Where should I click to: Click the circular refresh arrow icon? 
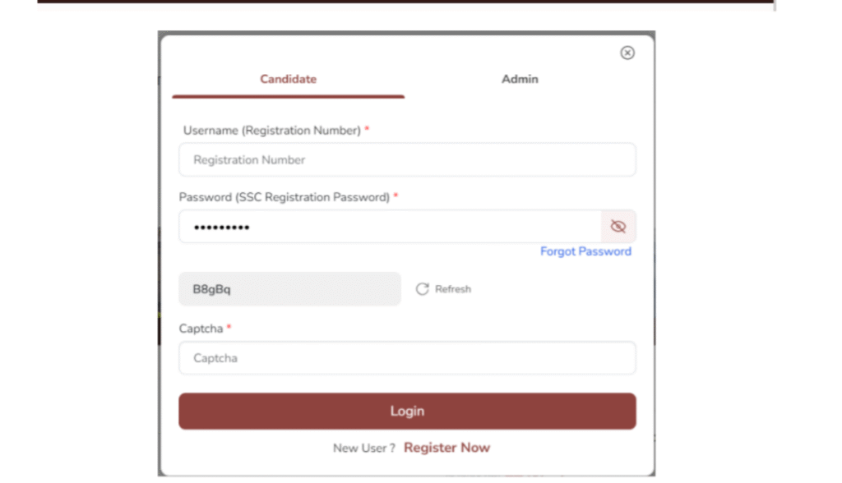[x=423, y=289]
